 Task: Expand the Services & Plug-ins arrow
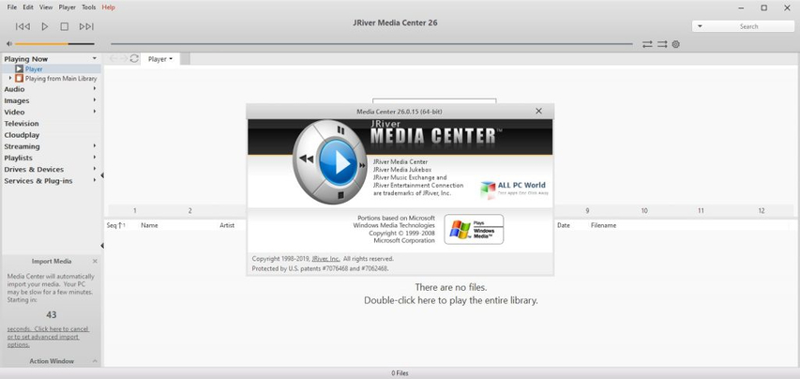click(95, 180)
